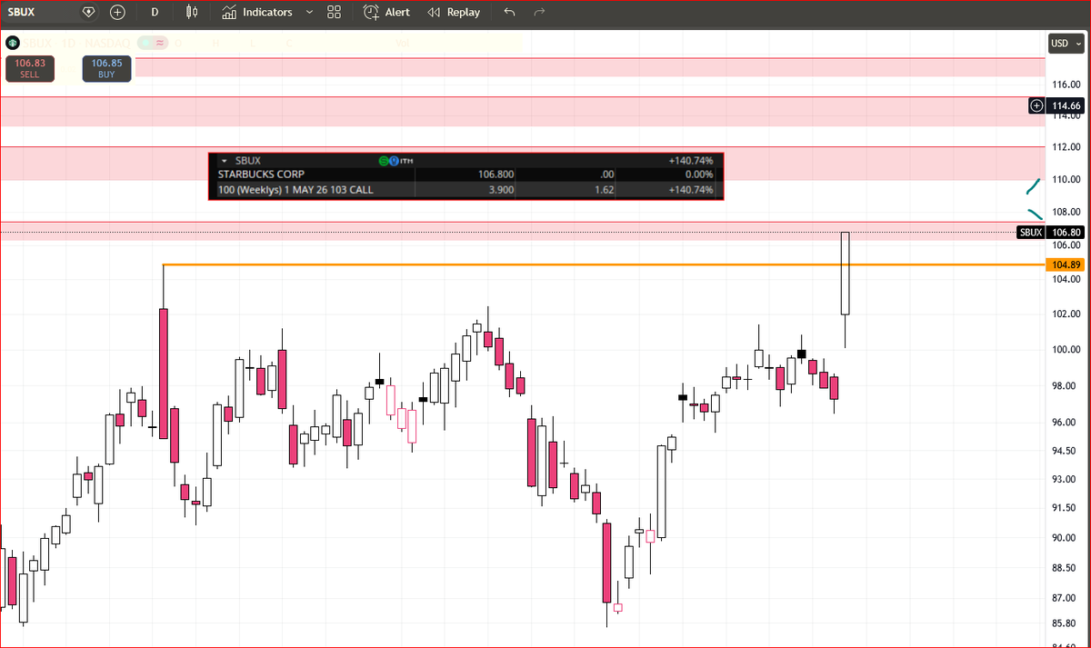Open the D time interval selector

coord(155,13)
